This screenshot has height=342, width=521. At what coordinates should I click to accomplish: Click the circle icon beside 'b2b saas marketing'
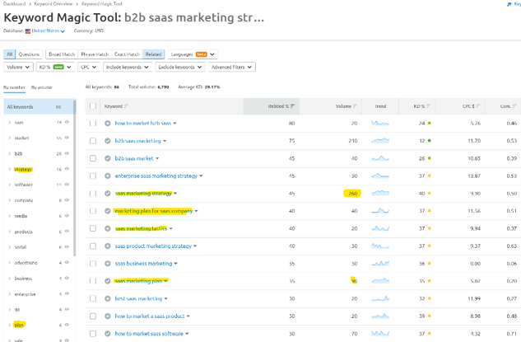[x=107, y=141]
